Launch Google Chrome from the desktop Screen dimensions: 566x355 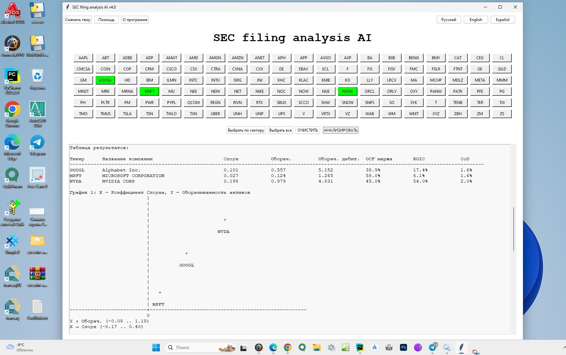[12, 114]
